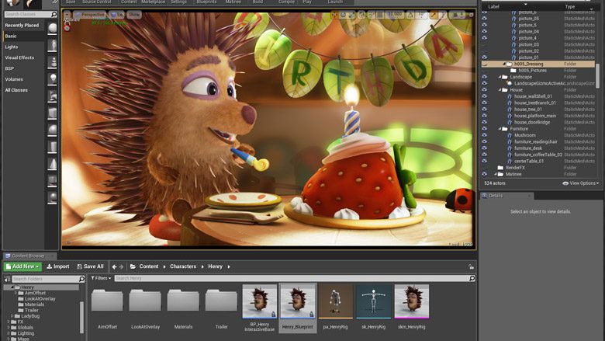Click the cube icon in placement list

coord(53,113)
